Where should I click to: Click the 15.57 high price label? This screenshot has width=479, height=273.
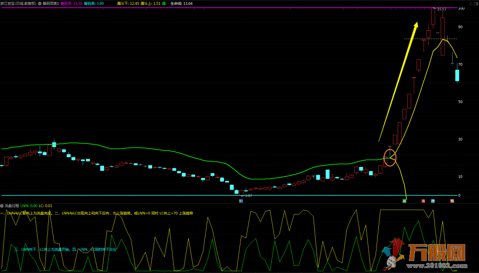[x=442, y=9]
